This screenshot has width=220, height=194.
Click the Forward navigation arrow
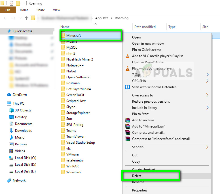coord(14,18)
